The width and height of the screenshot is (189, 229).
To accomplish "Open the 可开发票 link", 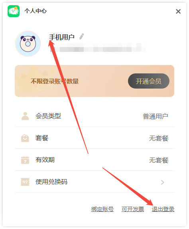I will [133, 209].
